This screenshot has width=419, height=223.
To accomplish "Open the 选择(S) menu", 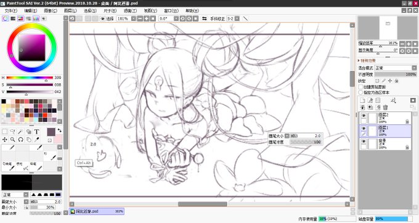I will point(90,10).
